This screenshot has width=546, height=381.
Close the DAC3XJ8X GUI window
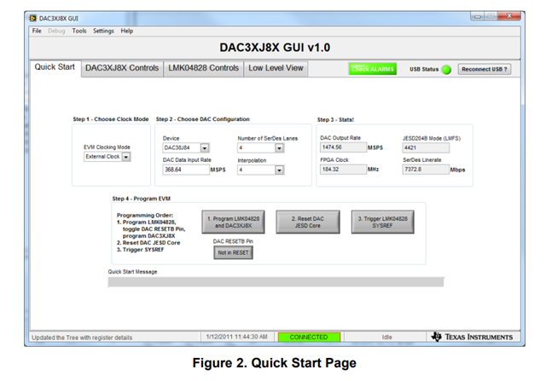point(508,16)
